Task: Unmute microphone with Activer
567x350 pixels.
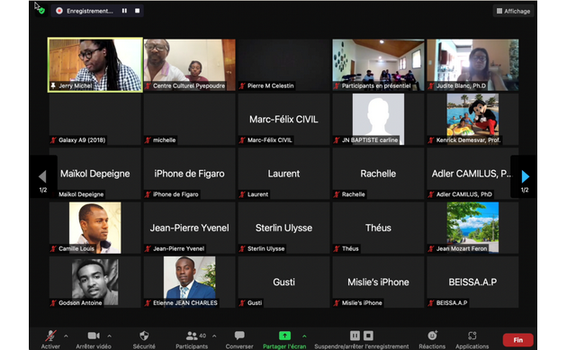Action: [50, 336]
